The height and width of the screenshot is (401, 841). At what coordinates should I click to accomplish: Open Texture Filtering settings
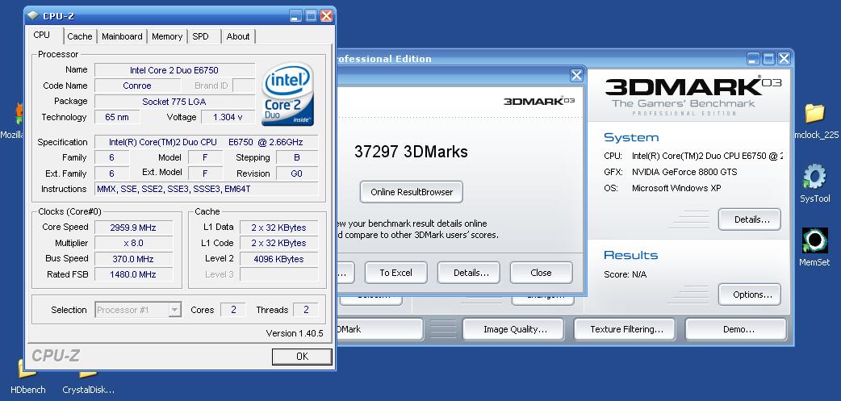625,329
